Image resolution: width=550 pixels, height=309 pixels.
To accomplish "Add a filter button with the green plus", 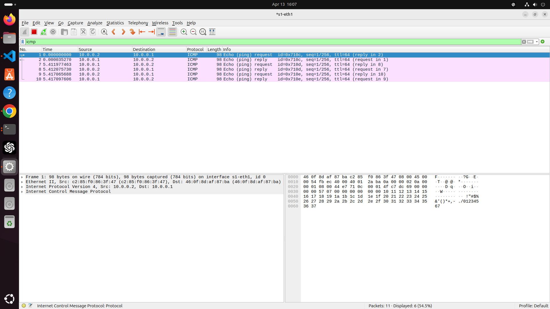I will coord(543,42).
